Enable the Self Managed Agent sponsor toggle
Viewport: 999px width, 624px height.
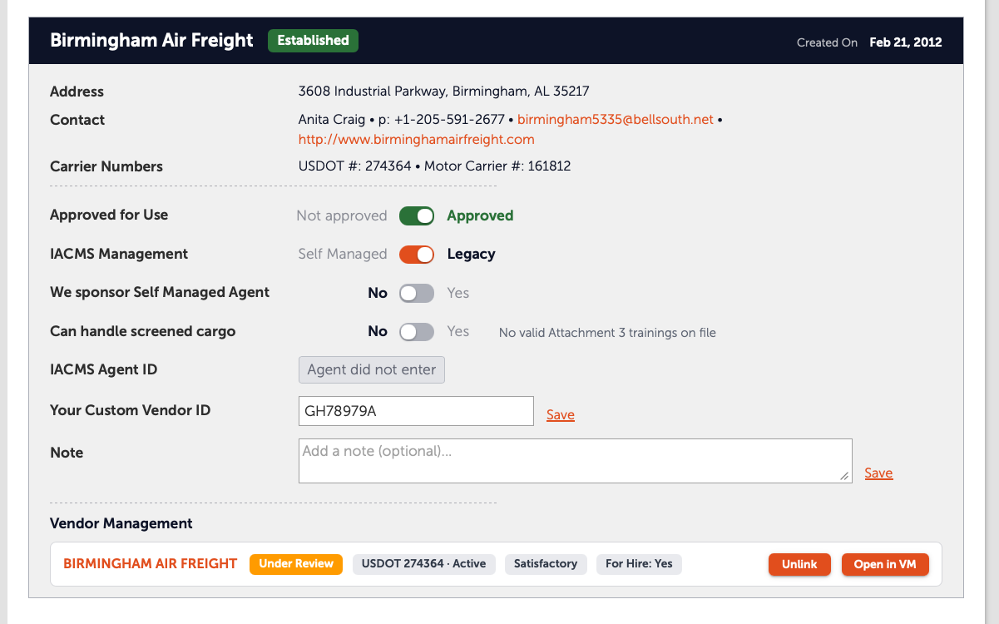tap(417, 293)
